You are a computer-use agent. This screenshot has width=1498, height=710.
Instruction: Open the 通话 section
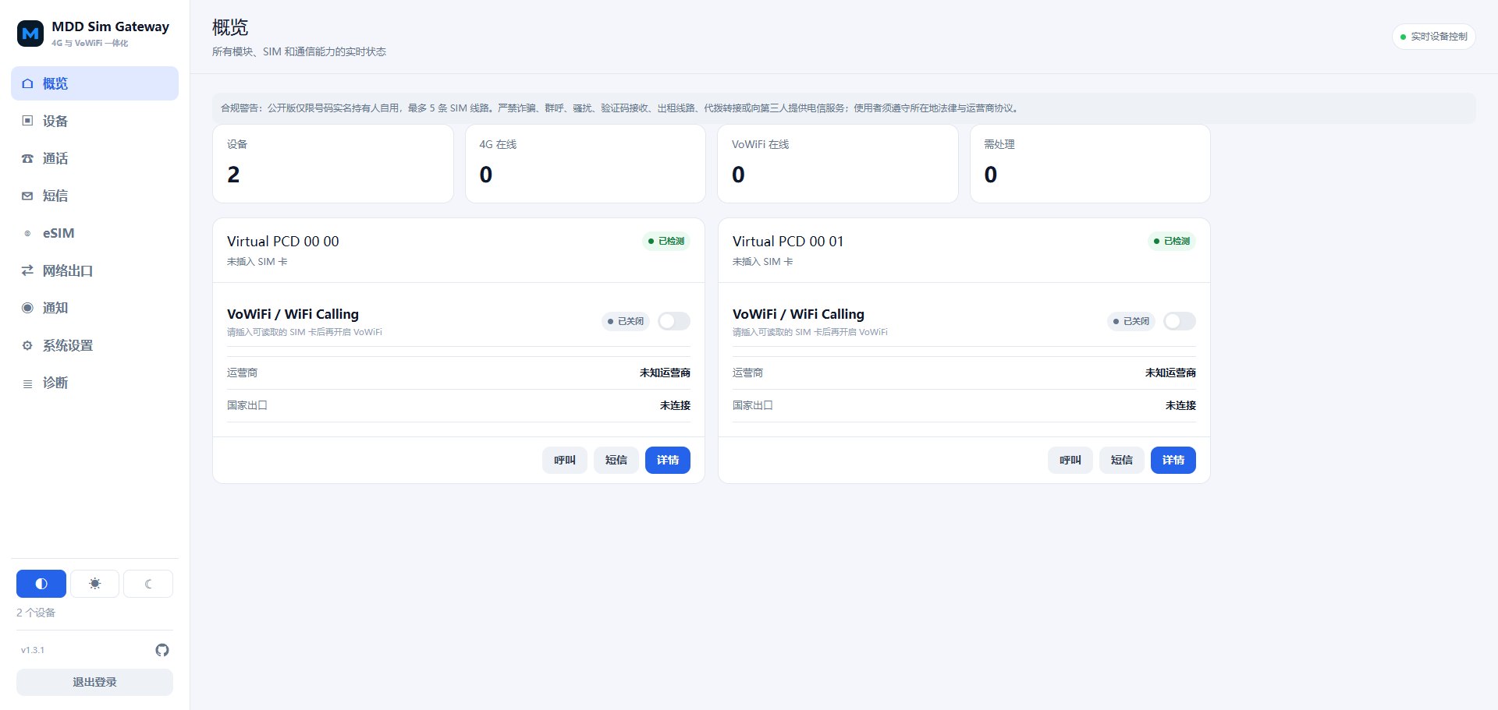[94, 158]
